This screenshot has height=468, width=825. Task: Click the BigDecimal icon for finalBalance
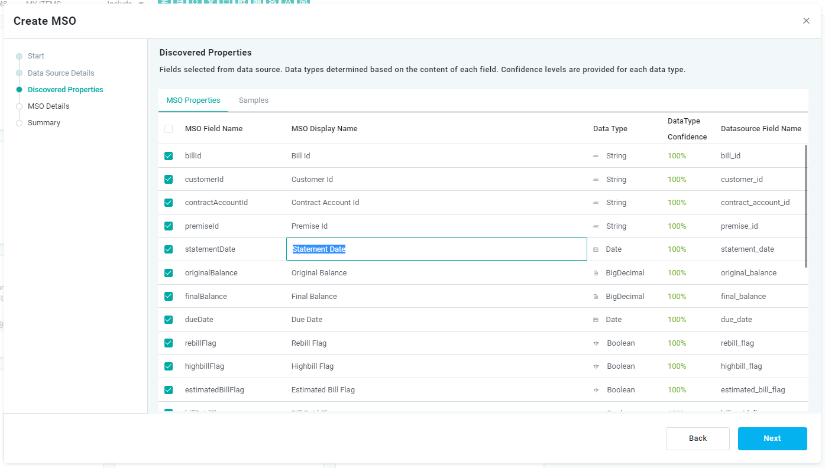596,297
